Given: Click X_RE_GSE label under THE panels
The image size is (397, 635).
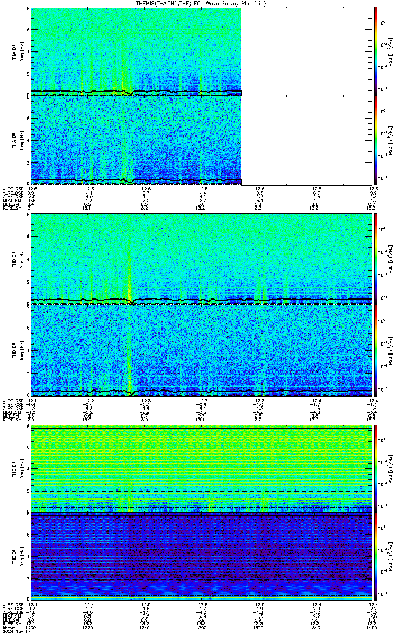Looking at the screenshot, I should tap(12, 603).
